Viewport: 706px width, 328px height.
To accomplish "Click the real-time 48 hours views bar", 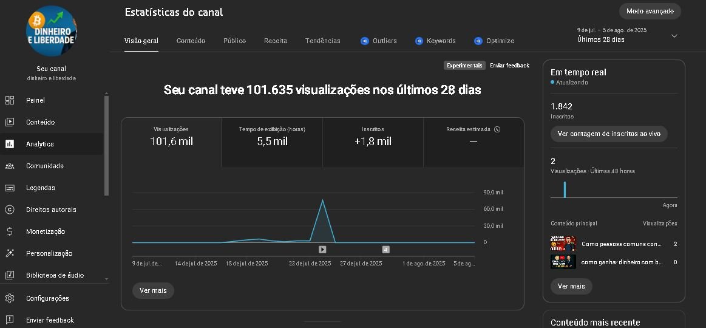I will point(565,190).
